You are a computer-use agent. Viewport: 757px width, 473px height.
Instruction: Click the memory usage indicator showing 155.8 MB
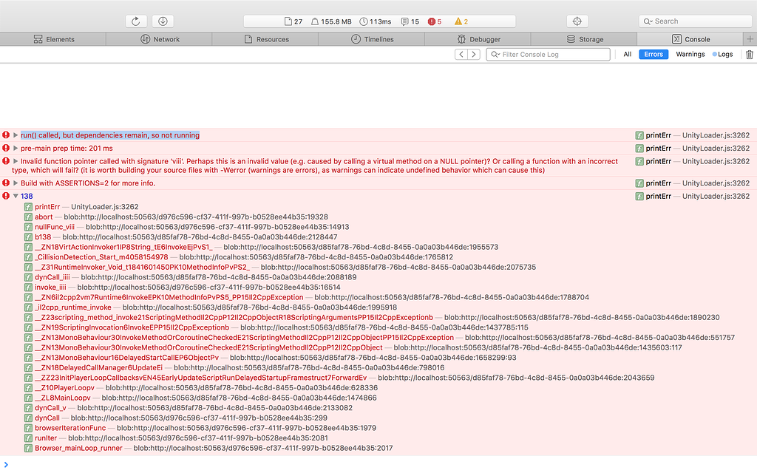tap(331, 21)
